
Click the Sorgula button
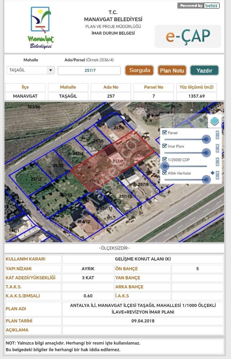click(140, 70)
